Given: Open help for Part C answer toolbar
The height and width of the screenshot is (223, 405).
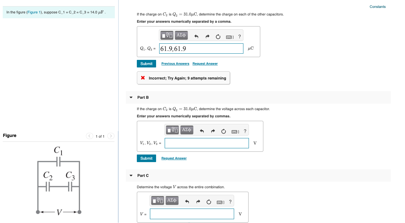Looking at the screenshot, I should tap(230, 202).
